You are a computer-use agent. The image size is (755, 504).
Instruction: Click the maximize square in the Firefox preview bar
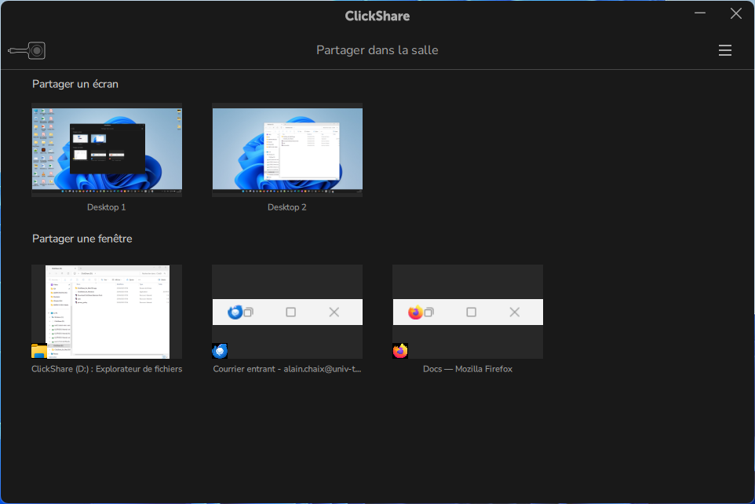pyautogui.click(x=471, y=312)
